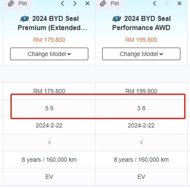190x188 pixels.
Task: Click the Pin label on the Premium column
Action: pos(23,3)
